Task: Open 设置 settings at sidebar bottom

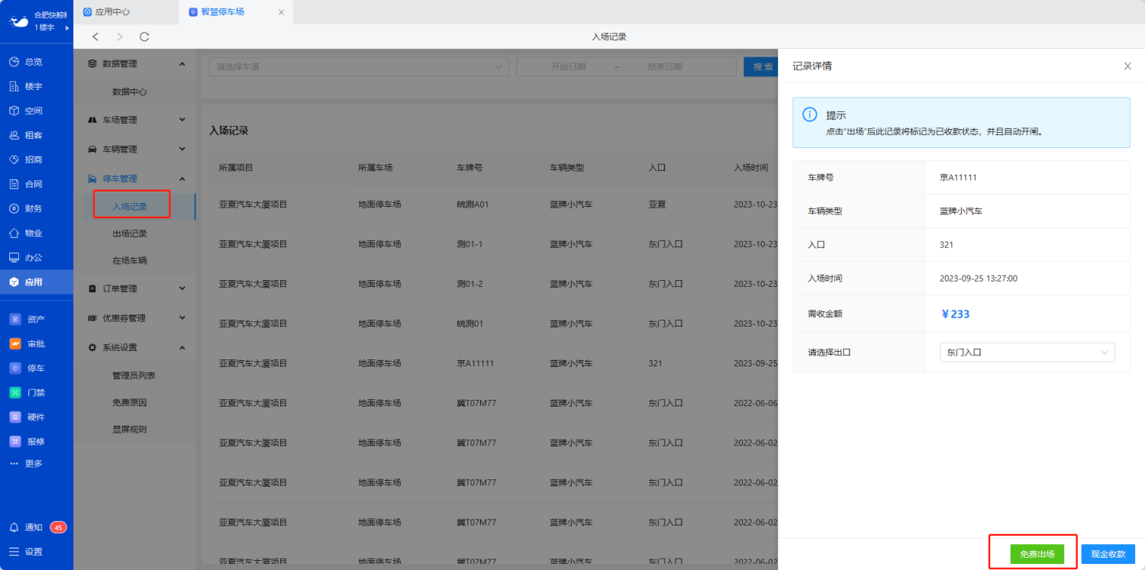Action: tap(25, 552)
